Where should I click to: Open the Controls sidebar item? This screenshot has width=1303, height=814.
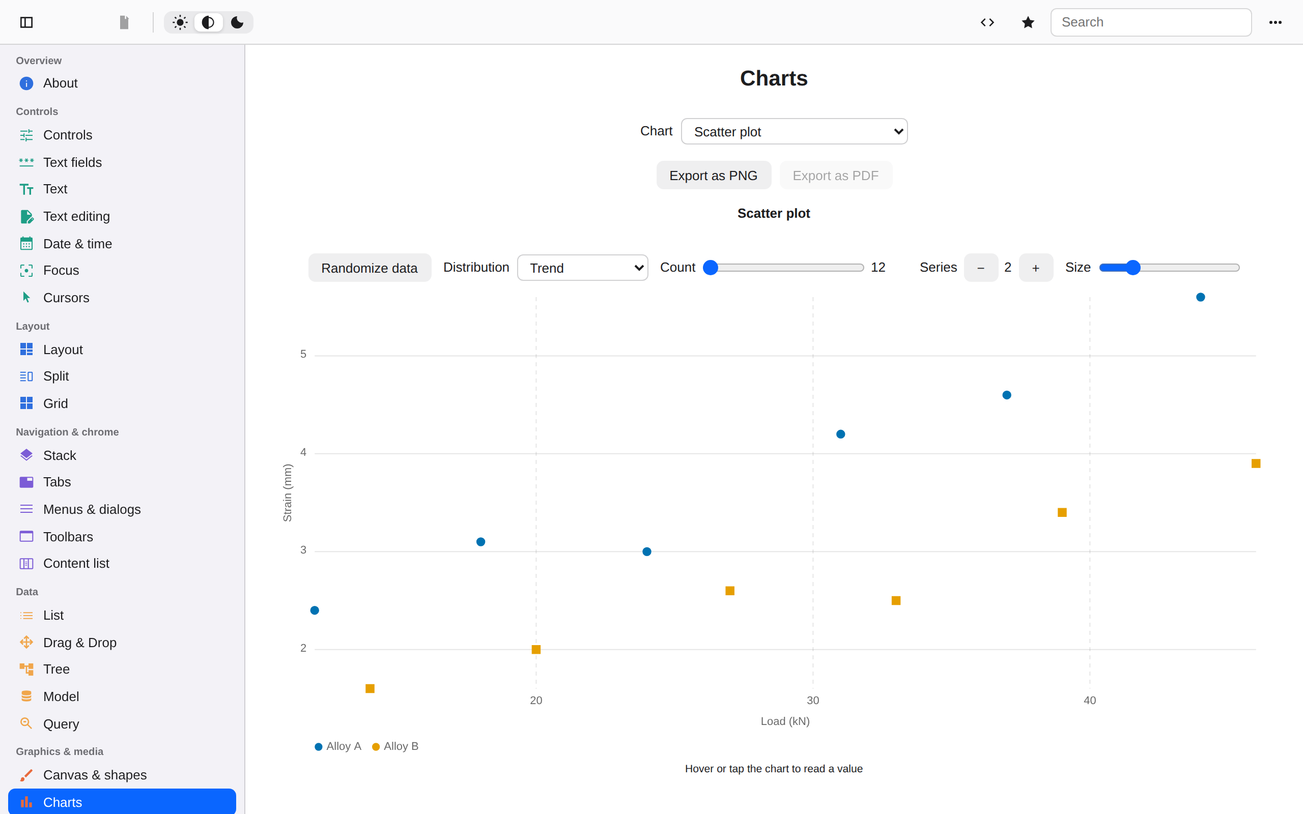[x=122, y=135]
